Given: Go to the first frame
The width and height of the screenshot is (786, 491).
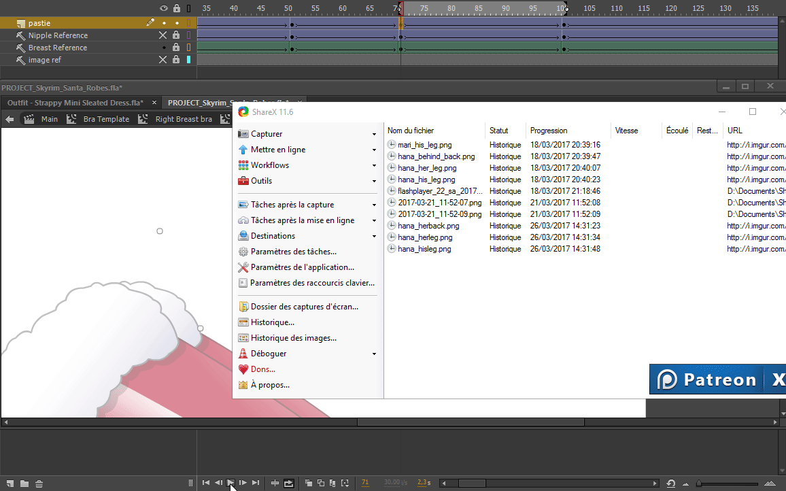Looking at the screenshot, I should (206, 483).
